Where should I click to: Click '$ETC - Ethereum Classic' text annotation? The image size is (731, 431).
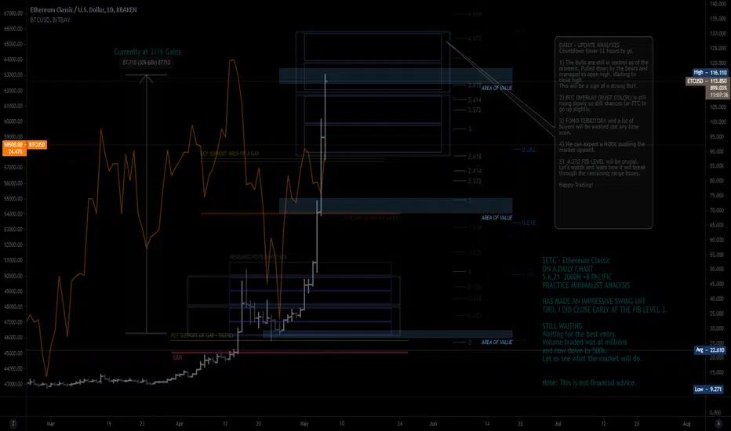[576, 260]
